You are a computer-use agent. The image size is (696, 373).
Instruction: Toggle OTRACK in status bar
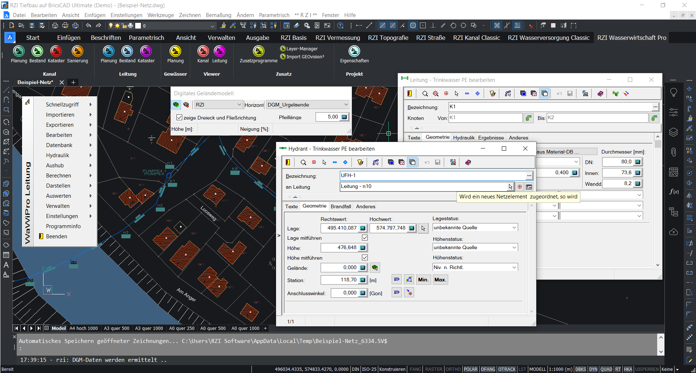507,369
